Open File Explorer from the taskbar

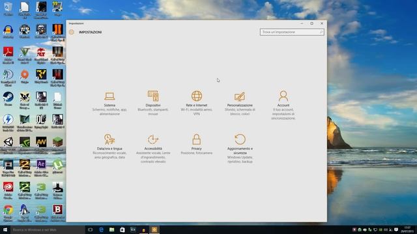click(x=111, y=229)
